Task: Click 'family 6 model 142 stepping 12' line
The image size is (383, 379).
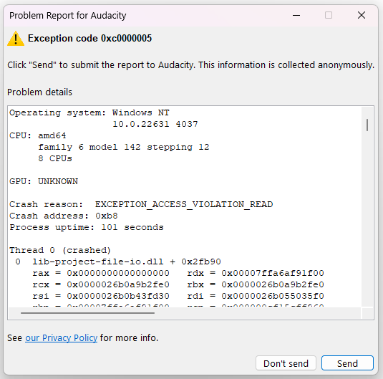Action: [124, 147]
